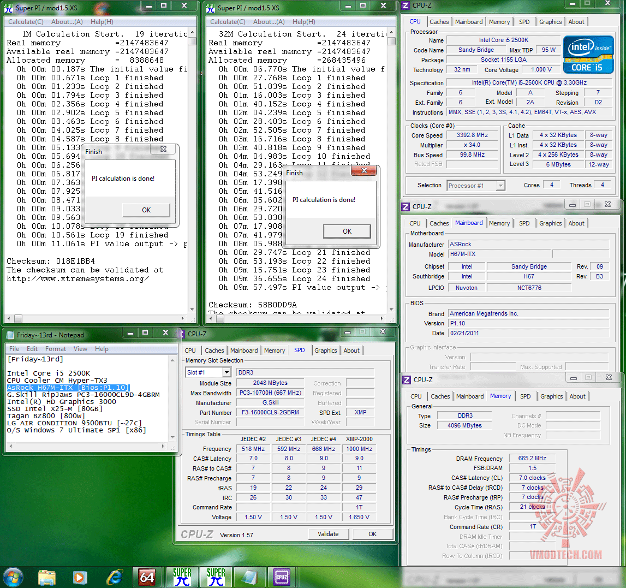
Task: Launch Internet Explorer from the taskbar
Action: (x=115, y=577)
